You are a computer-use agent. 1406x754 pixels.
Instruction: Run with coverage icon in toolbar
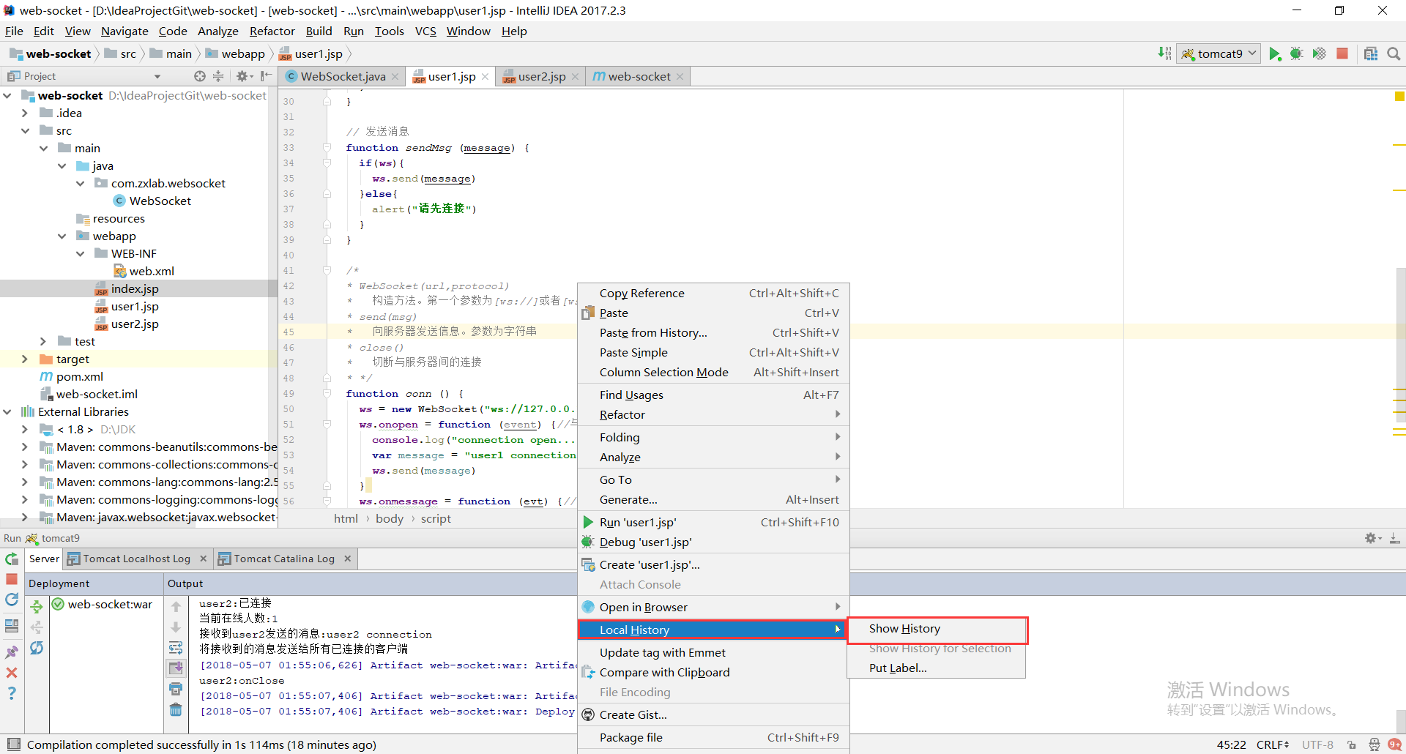pos(1319,53)
